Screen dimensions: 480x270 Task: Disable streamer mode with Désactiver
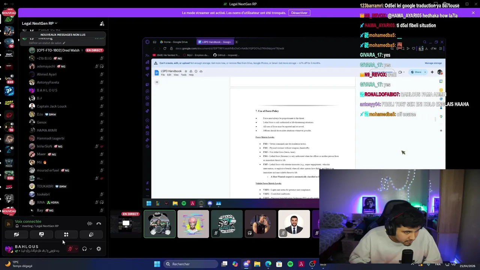click(299, 13)
